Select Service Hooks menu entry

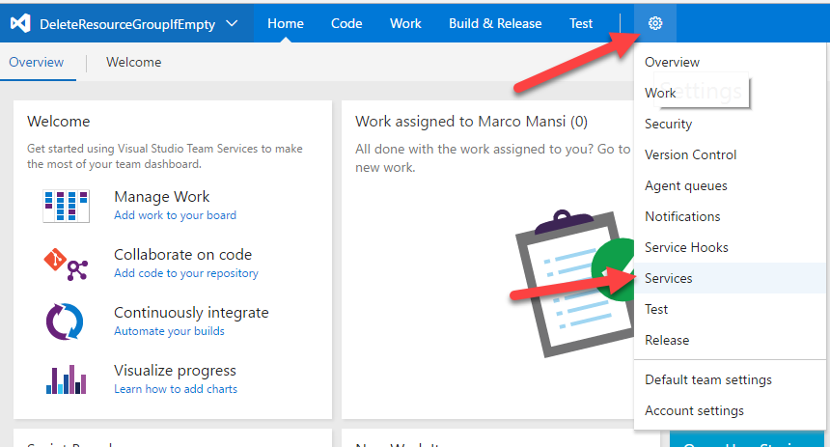coord(686,247)
